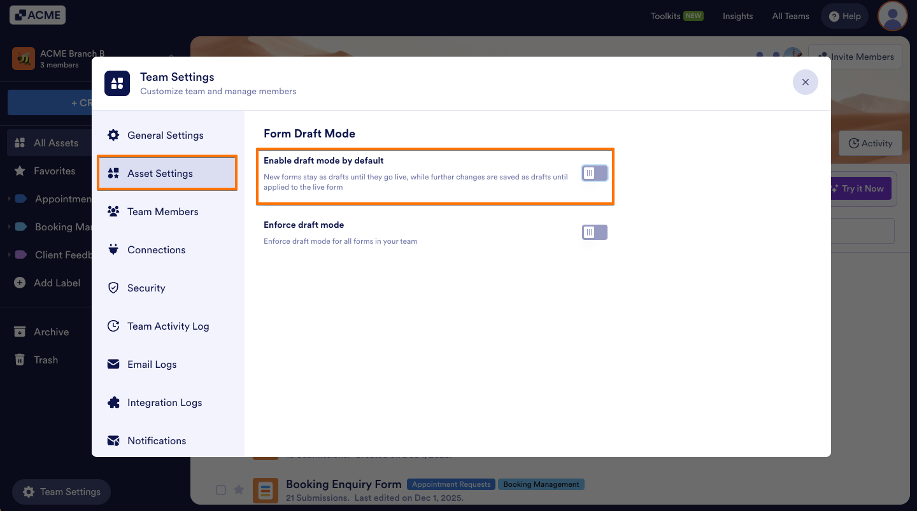The width and height of the screenshot is (917, 511).
Task: Open Insights in top navigation
Action: point(737,16)
